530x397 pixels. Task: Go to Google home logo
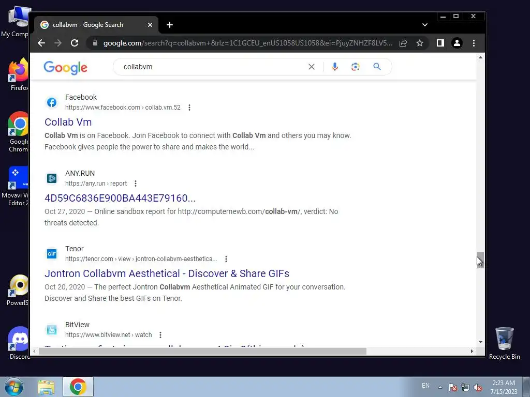pyautogui.click(x=65, y=68)
